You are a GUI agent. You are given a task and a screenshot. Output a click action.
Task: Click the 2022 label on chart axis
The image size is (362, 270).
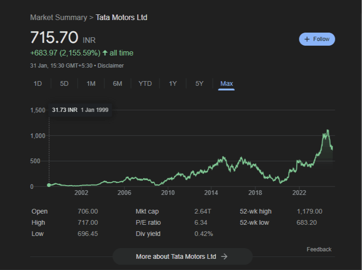[x=299, y=193]
